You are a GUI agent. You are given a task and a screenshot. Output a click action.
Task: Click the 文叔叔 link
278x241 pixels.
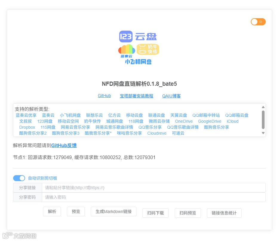[26, 121]
